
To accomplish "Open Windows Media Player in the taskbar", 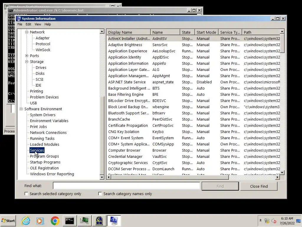I will (40, 220).
